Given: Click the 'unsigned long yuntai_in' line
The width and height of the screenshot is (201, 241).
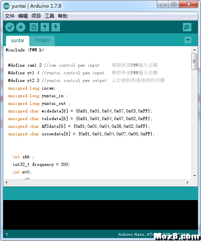Looking at the screenshot, I should click(38, 96).
